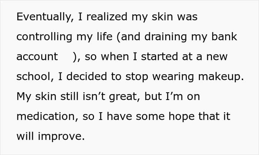
Task: Click the word "bank"
Action: [224, 36]
